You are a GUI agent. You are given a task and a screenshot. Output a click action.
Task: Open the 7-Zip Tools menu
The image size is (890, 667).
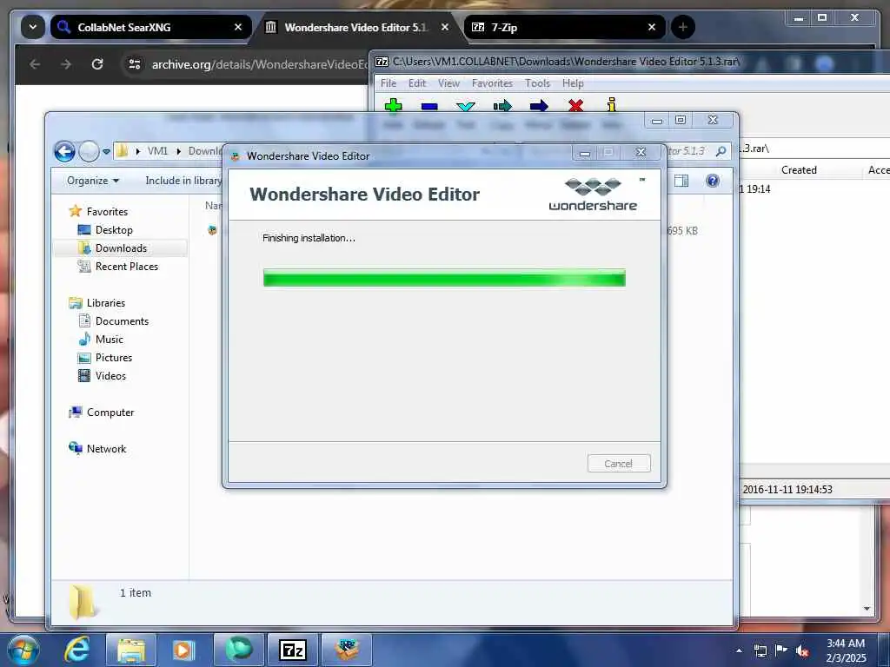tap(537, 83)
